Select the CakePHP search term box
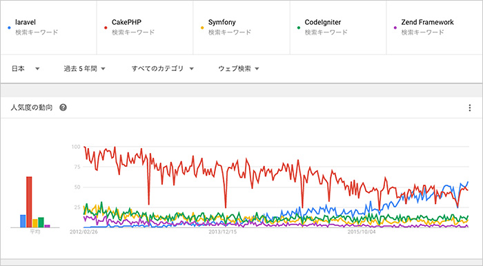483x266 pixels. (x=145, y=28)
